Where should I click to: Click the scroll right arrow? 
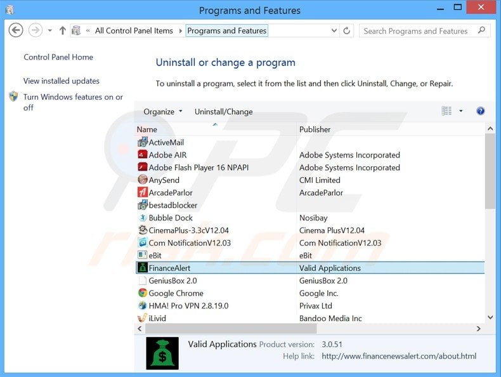478,328
